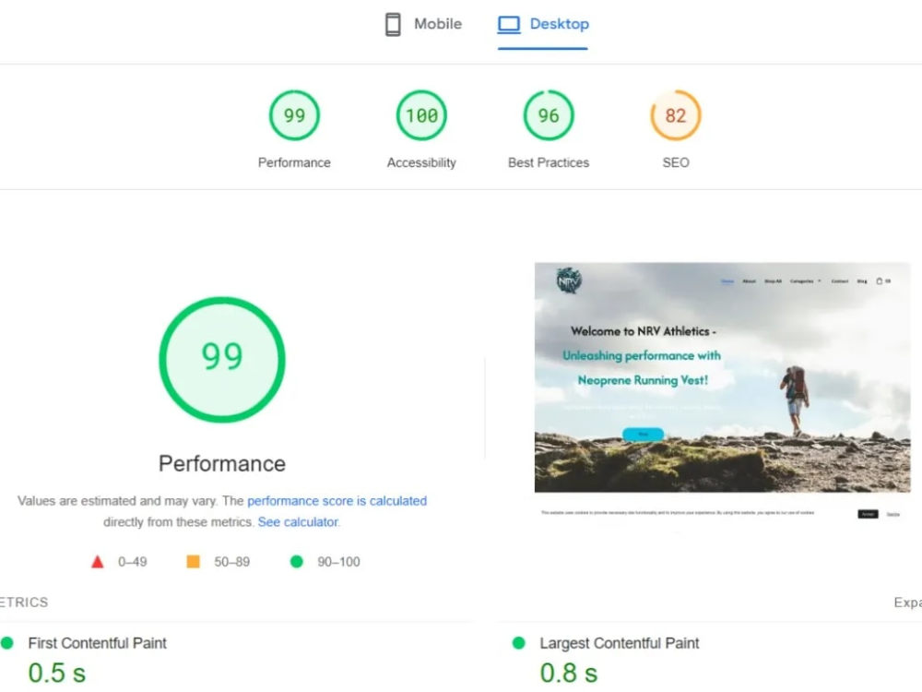Open the Accessibility score gauge showing 100
This screenshot has width=922, height=692.
click(421, 115)
